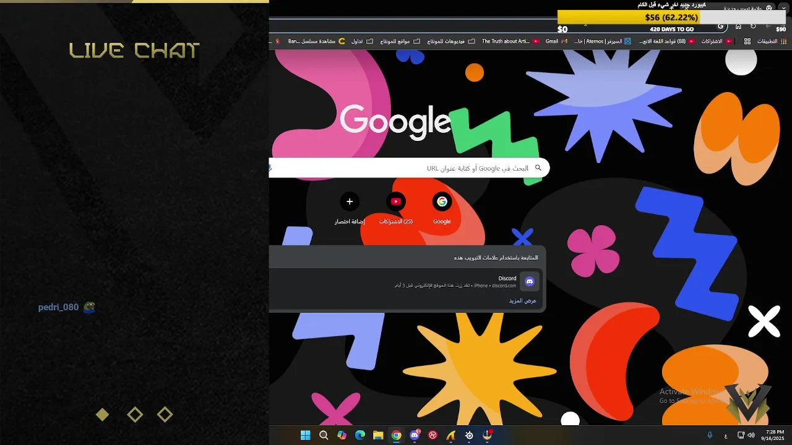
Task: Open the Discord iPhone tab entry
Action: tap(405, 282)
